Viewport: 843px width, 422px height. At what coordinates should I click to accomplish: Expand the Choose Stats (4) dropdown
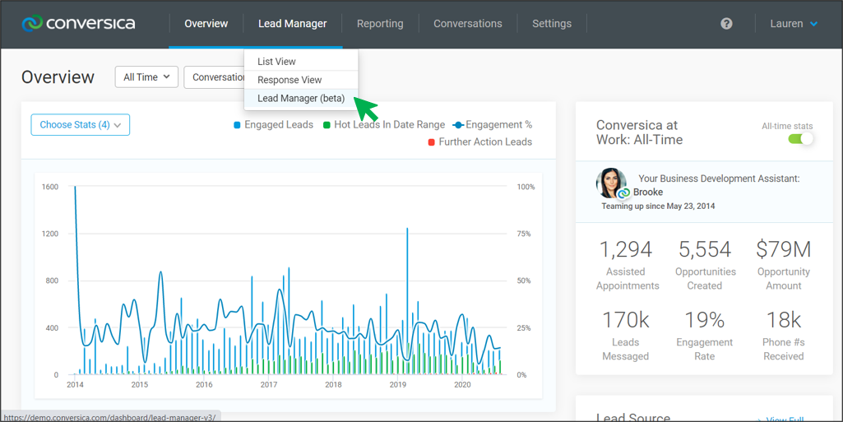click(80, 125)
